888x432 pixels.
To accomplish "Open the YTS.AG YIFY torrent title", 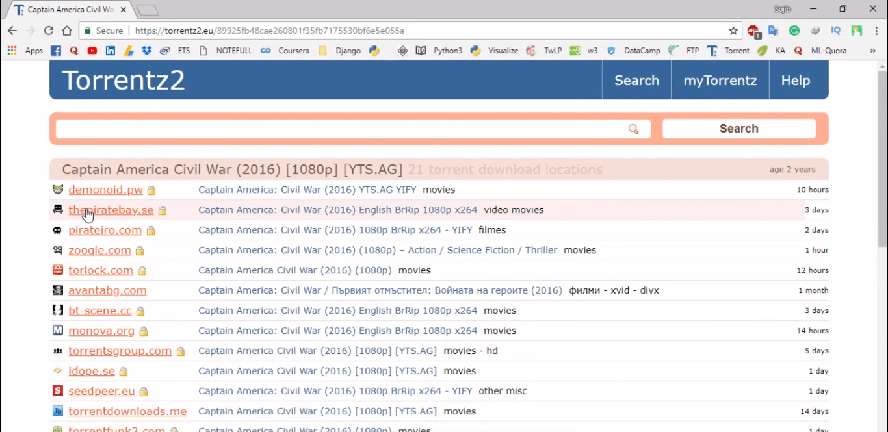I will 307,190.
